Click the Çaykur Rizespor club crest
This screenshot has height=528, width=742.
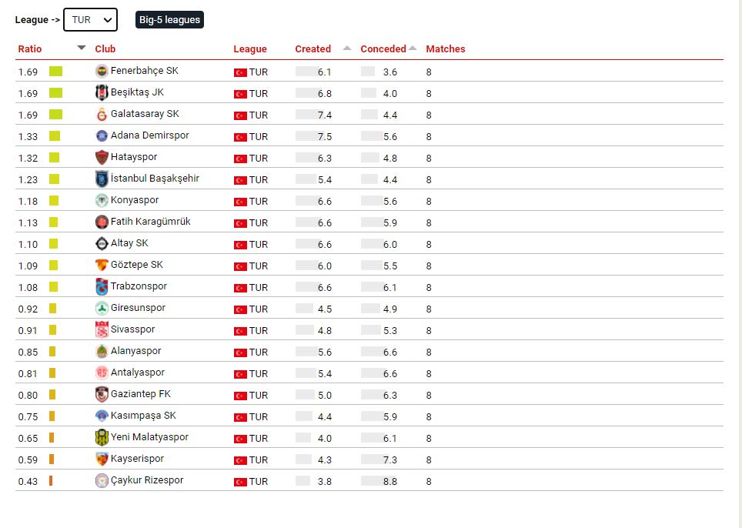[x=102, y=481]
